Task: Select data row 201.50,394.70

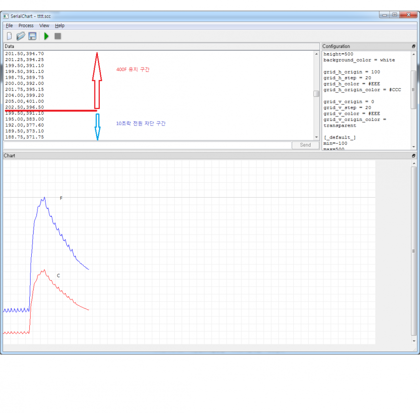Action: pyautogui.click(x=24, y=54)
